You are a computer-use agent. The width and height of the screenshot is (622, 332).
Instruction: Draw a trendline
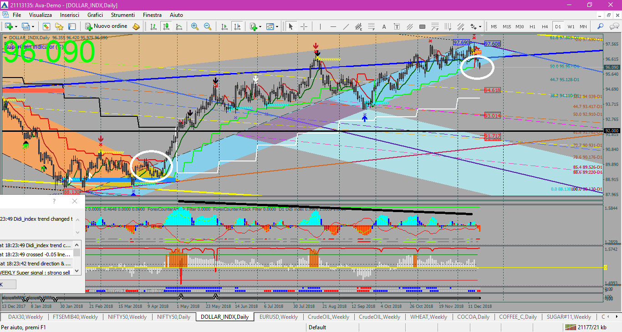click(x=346, y=26)
